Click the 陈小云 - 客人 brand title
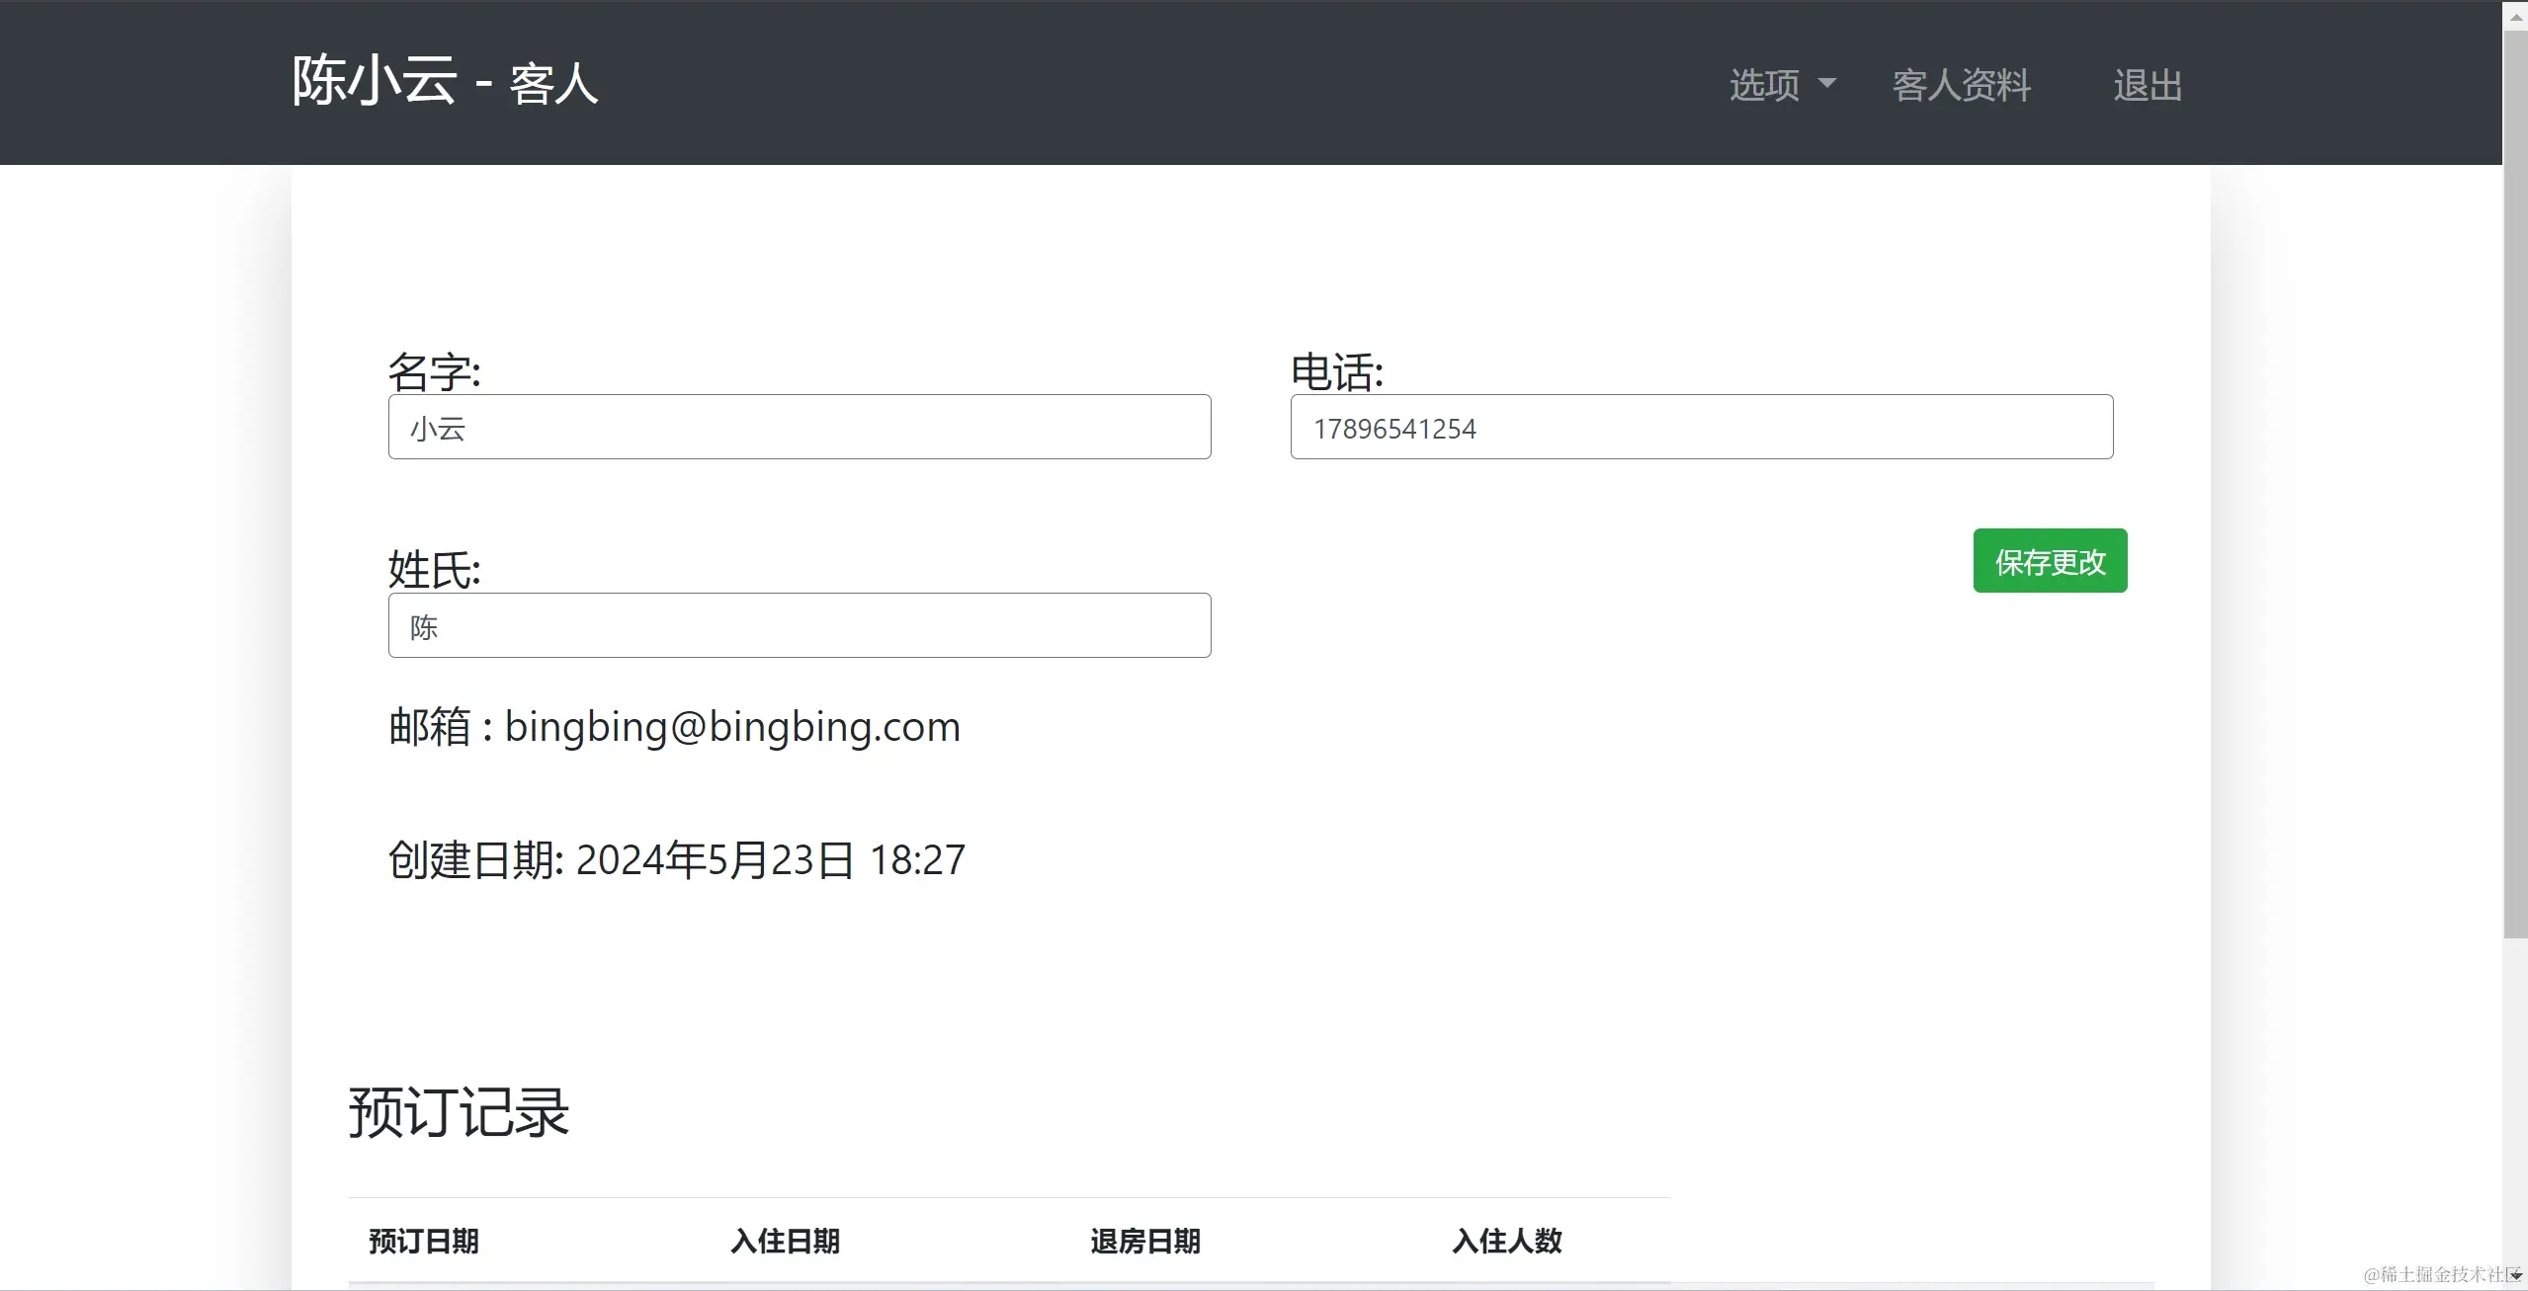 click(445, 81)
